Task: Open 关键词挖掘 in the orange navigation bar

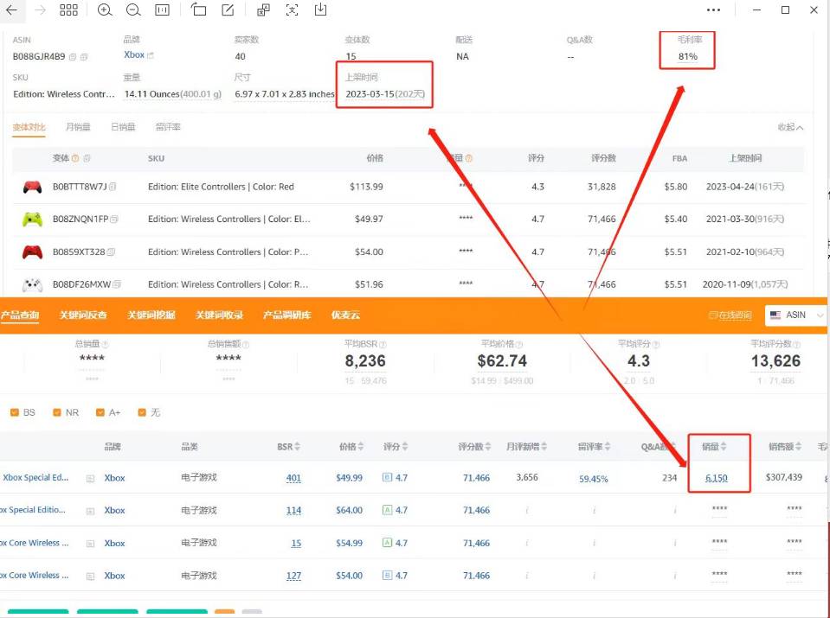Action: [151, 315]
